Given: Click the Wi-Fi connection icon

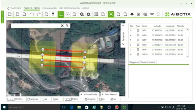Looking at the screenshot, I should (152, 14).
